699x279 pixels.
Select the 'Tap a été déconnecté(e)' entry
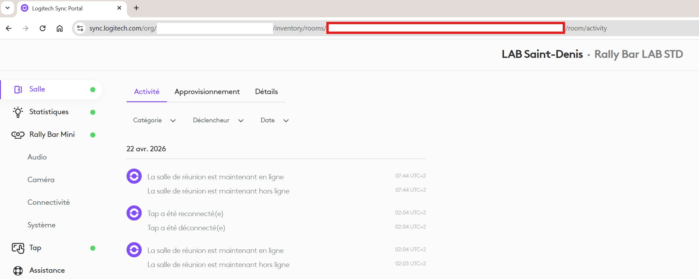[x=186, y=228]
